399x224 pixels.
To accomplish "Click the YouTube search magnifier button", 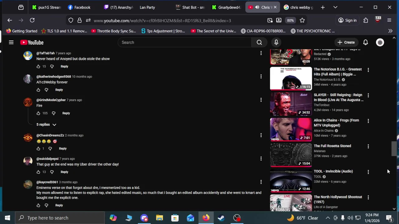I will click(x=259, y=42).
